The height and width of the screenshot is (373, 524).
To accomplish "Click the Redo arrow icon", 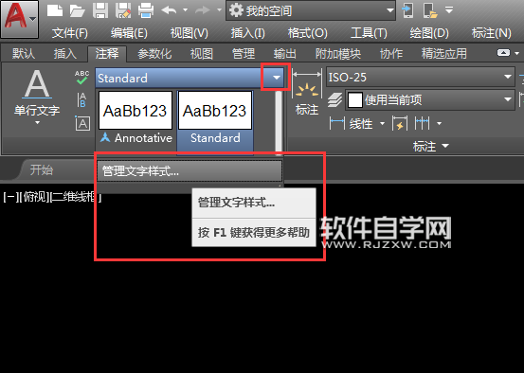I will (x=203, y=10).
